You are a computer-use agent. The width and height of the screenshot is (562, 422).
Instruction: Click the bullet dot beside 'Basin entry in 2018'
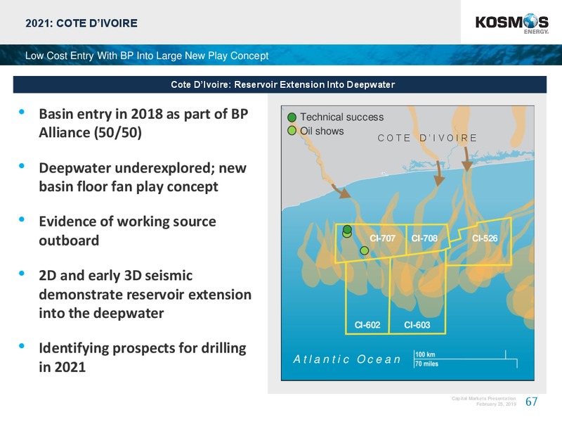tap(22, 112)
